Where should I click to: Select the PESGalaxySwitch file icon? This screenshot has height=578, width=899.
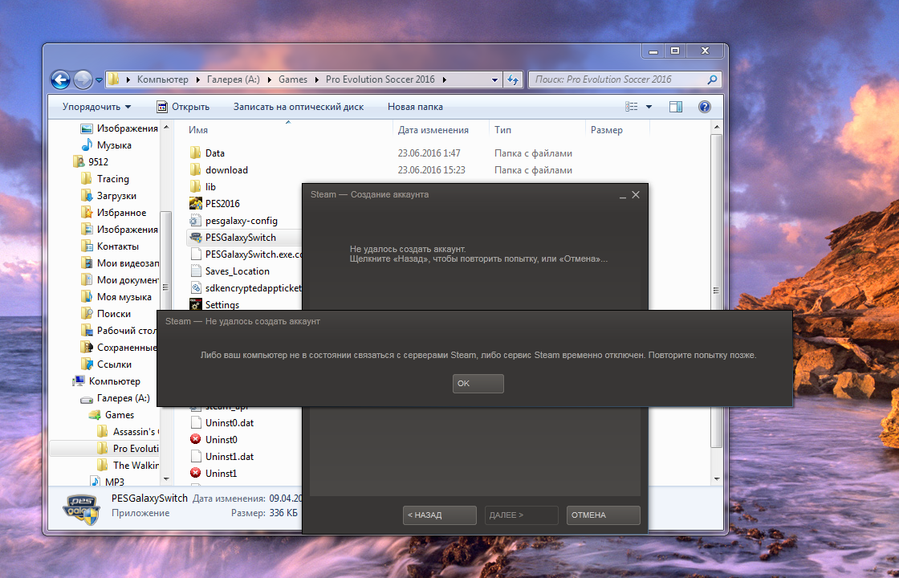click(x=195, y=238)
